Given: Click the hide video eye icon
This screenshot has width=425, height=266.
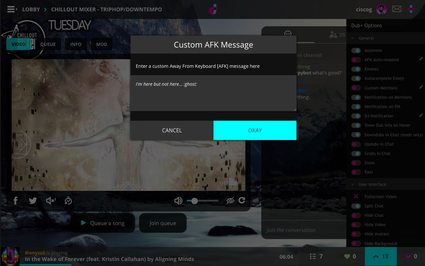Looking at the screenshot, I should (x=230, y=200).
